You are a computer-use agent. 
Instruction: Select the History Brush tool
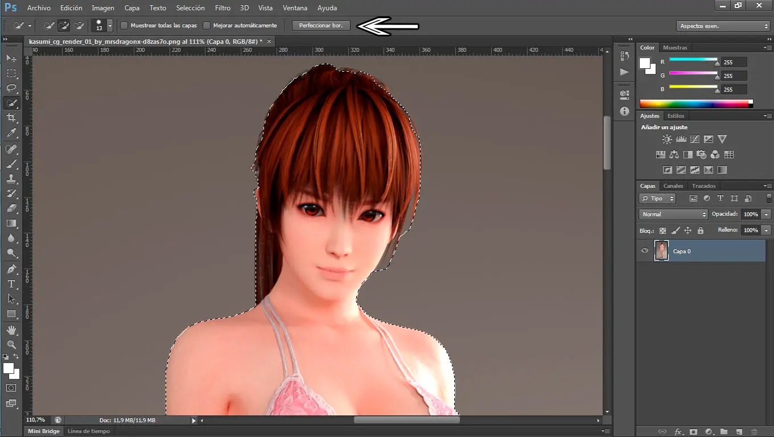11,193
